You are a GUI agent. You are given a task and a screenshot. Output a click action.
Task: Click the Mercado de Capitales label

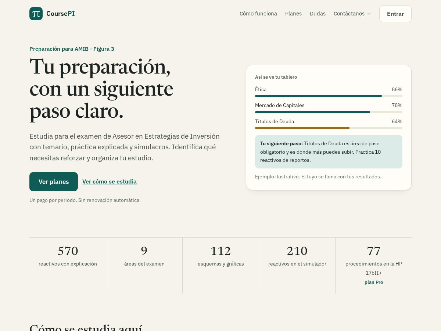click(280, 105)
